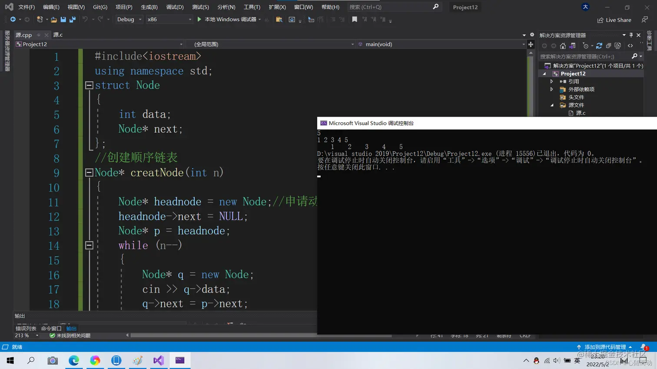Open the Windows Start menu
657x369 pixels.
(x=10, y=360)
